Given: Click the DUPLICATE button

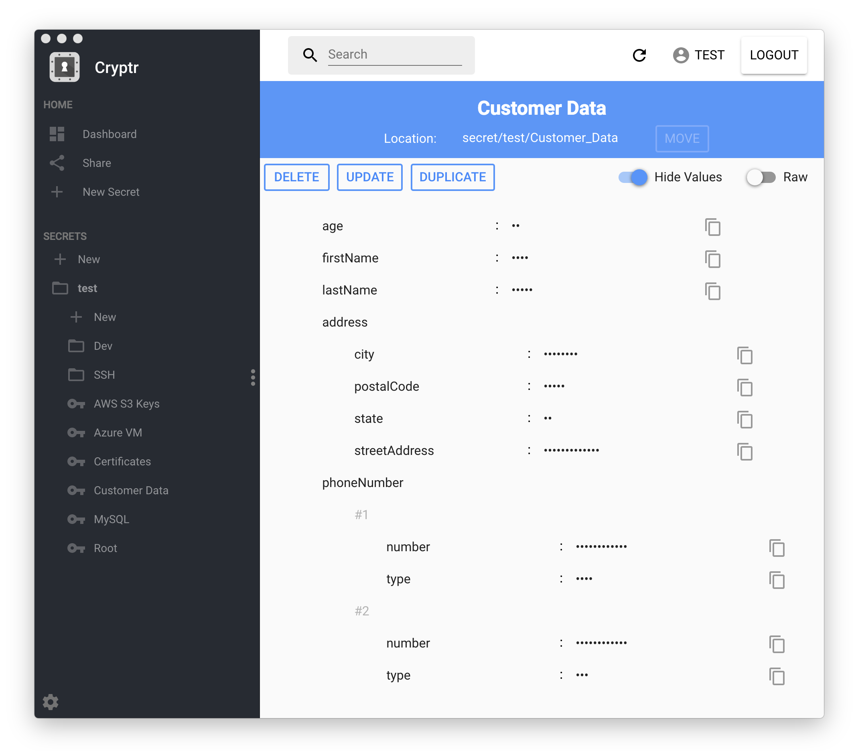Looking at the screenshot, I should click(452, 177).
